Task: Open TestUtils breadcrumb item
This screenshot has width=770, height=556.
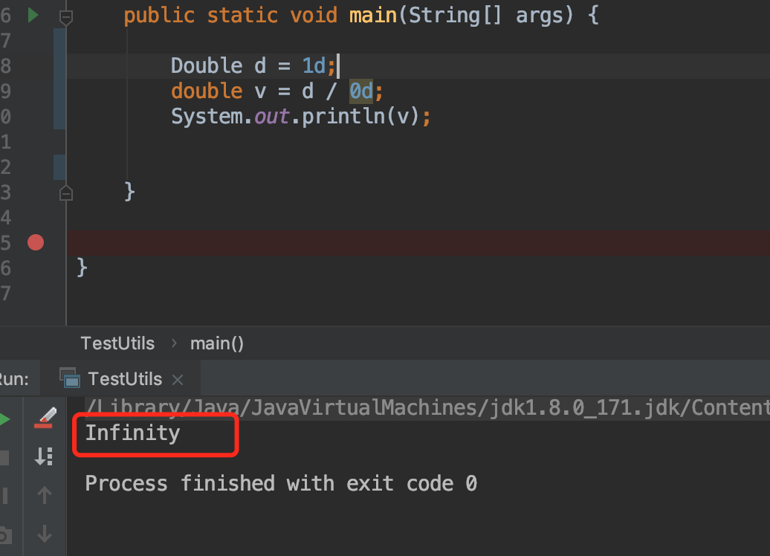Action: tap(117, 343)
